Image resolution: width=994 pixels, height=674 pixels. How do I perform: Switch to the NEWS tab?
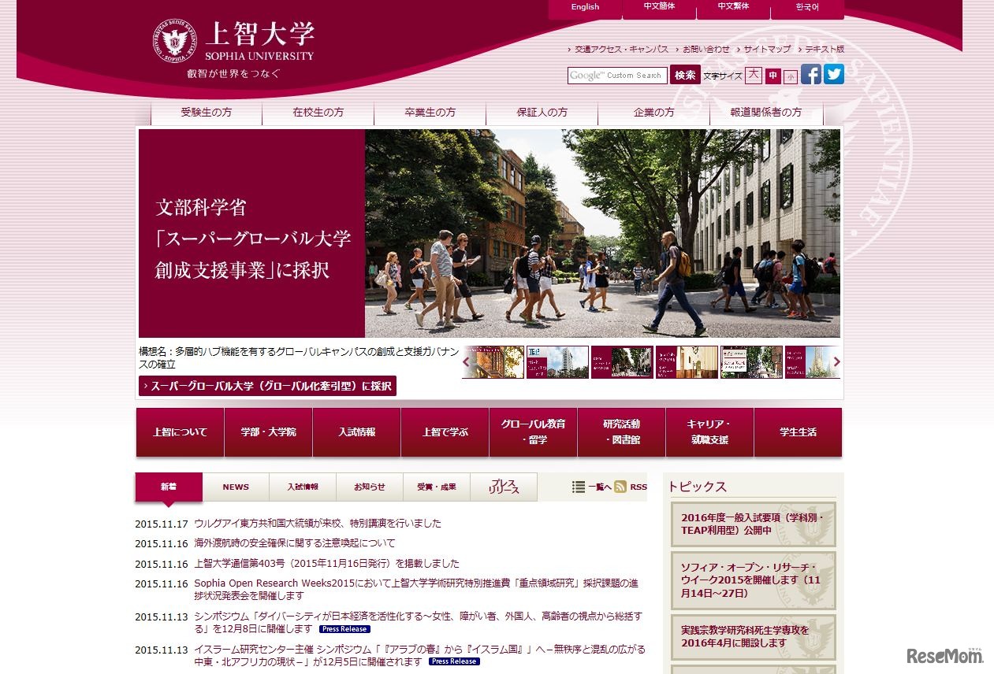pos(235,487)
